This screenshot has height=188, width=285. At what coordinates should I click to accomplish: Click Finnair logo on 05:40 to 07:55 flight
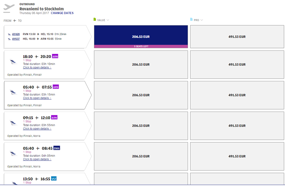tap(13, 92)
